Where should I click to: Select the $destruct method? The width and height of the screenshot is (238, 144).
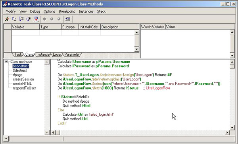20,70
